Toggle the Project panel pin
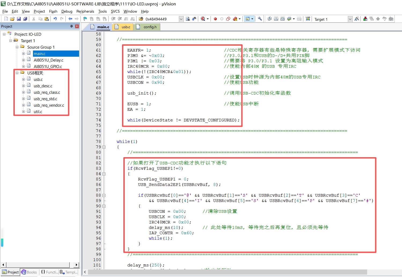Screen dimensions: 402x277 (71, 26)
